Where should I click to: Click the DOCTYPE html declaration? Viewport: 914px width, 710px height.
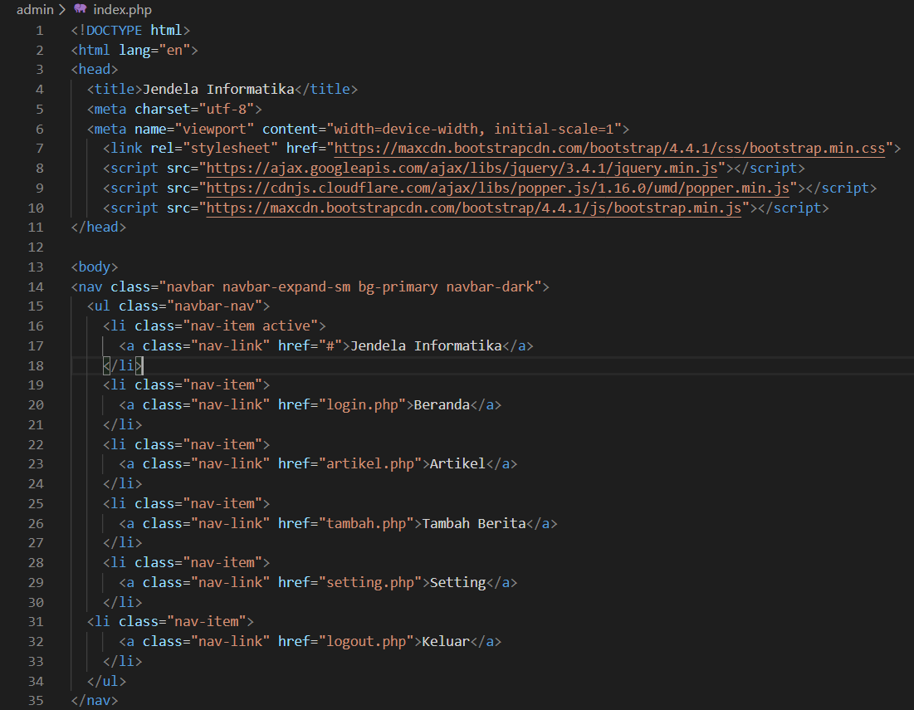coord(130,31)
